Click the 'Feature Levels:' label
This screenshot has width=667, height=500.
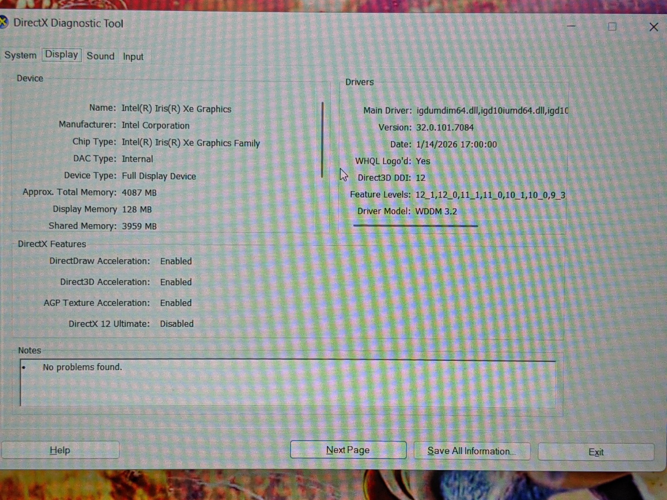pos(380,195)
